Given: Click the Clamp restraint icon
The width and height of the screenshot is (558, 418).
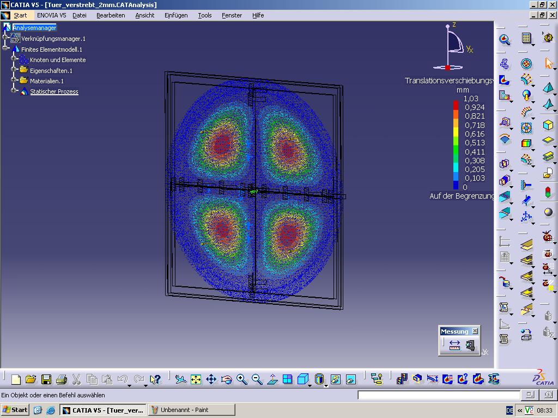Looking at the screenshot, I should point(526,185).
